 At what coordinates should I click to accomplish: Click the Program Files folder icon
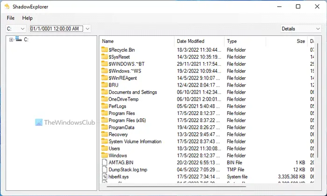coord(105,113)
